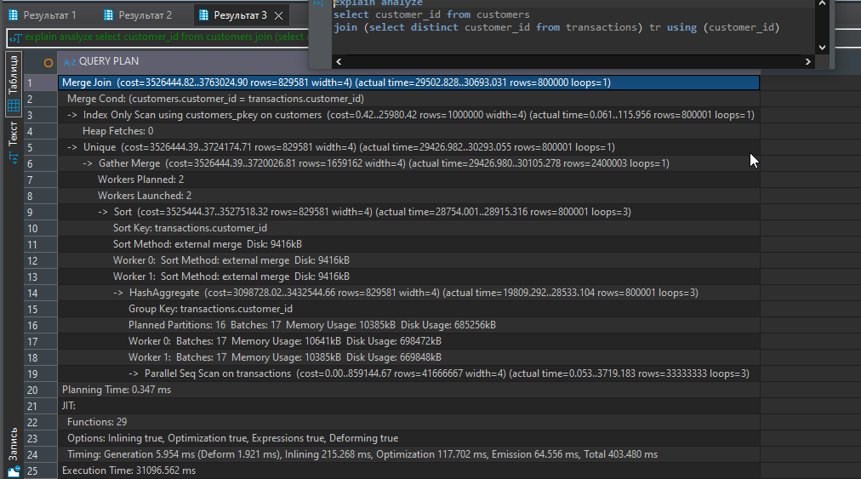Screen dimensions: 861x479
Task: Click row number 20 header
Action: click(x=41, y=390)
